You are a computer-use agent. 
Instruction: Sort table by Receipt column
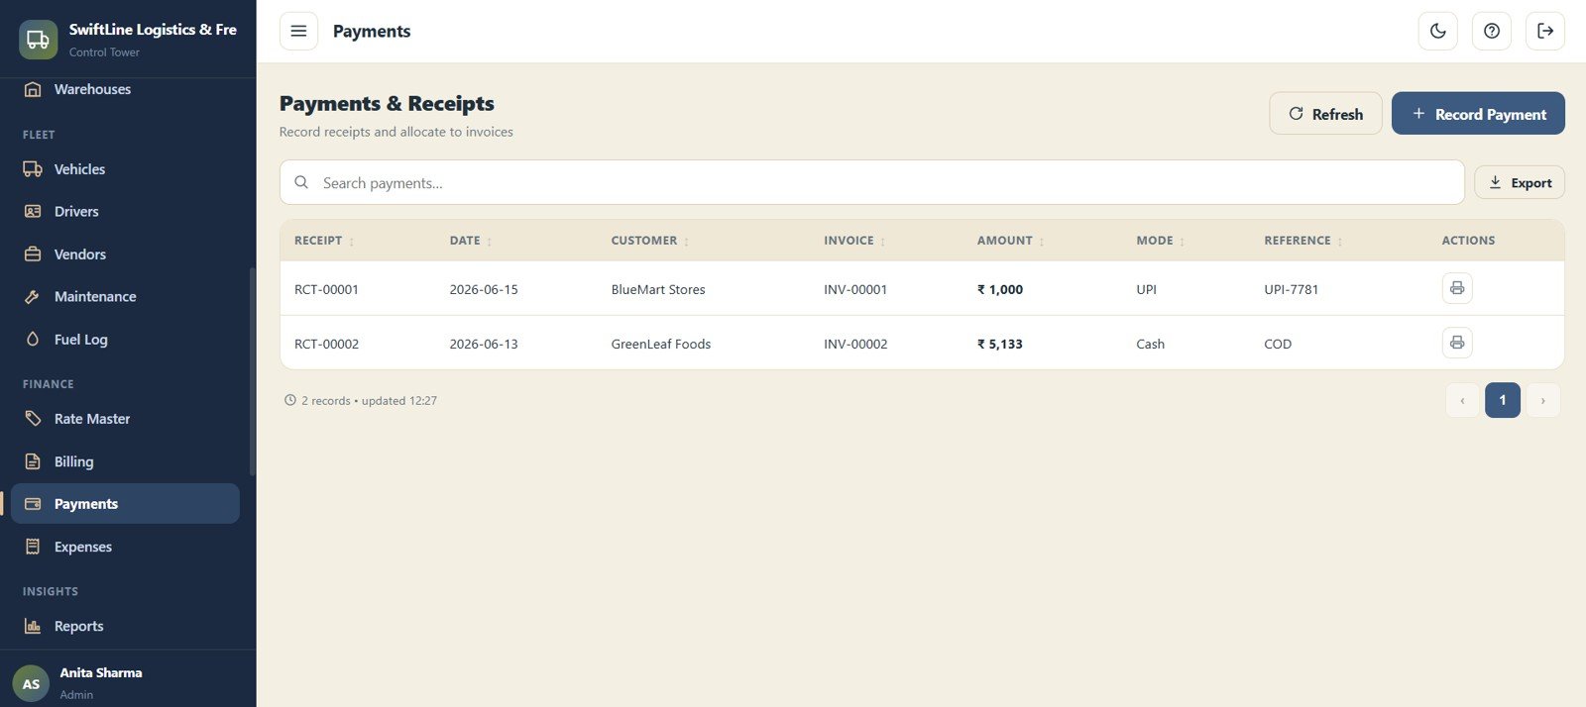point(324,241)
